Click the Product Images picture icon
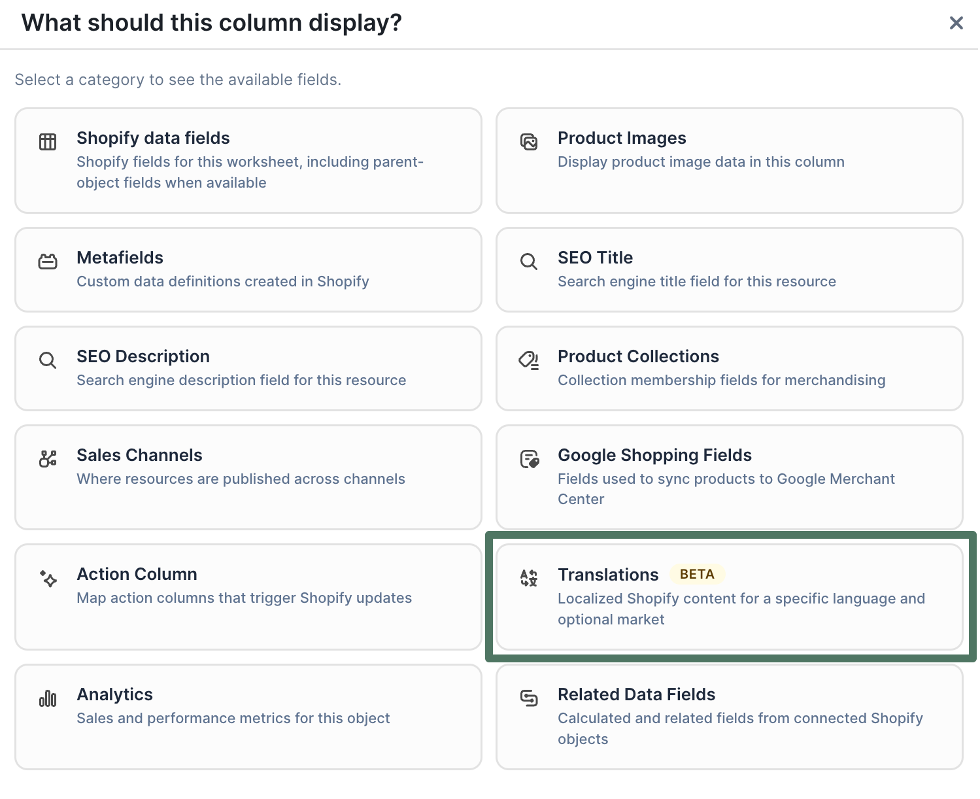980x799 pixels. click(529, 141)
